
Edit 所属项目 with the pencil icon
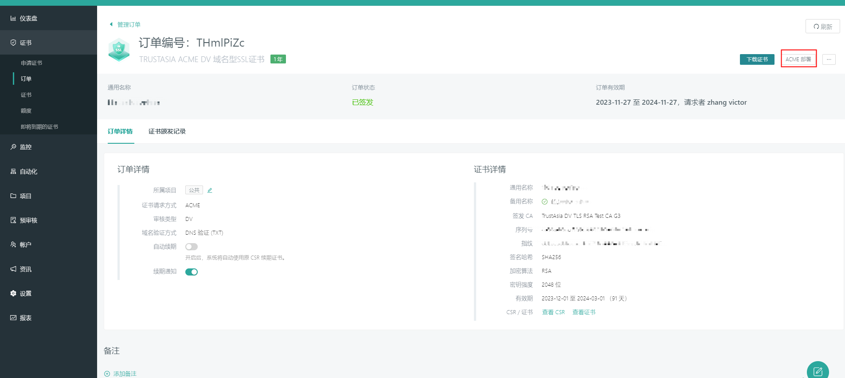coord(210,190)
